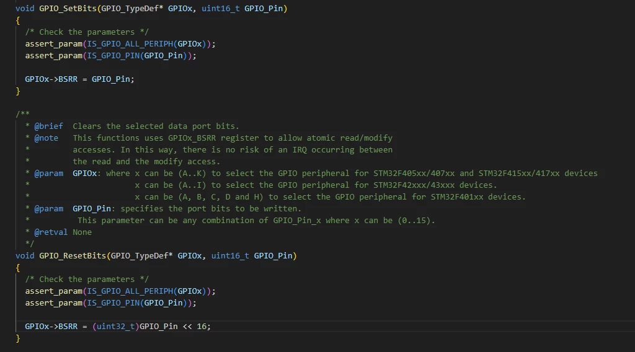Click the 'Check the parameters' comment in GPIO_ResetBits

87,279
